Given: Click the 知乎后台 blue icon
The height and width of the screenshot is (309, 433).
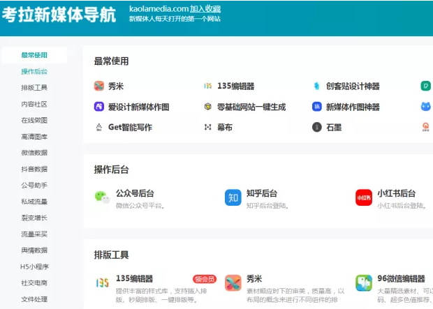Looking at the screenshot, I should click(233, 197).
